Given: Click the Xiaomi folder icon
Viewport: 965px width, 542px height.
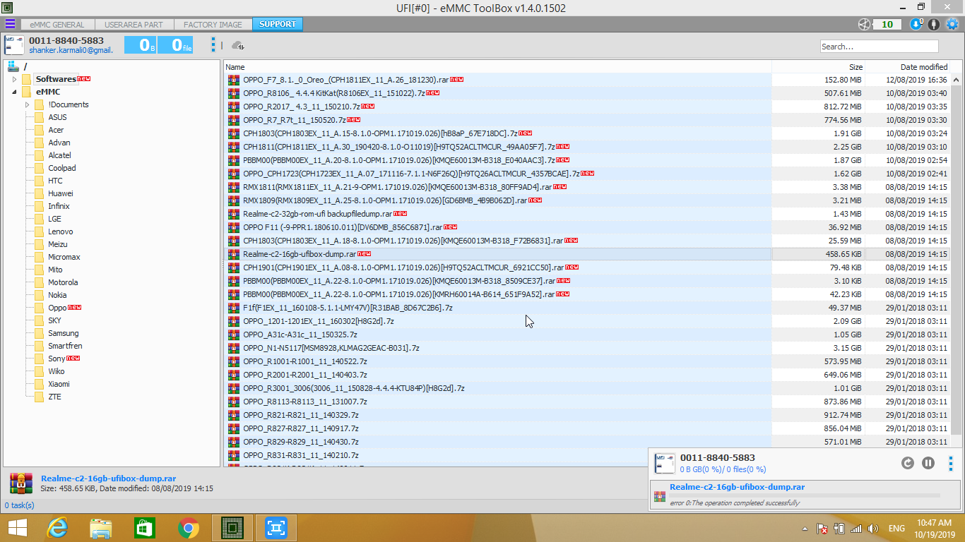Looking at the screenshot, I should [x=40, y=384].
